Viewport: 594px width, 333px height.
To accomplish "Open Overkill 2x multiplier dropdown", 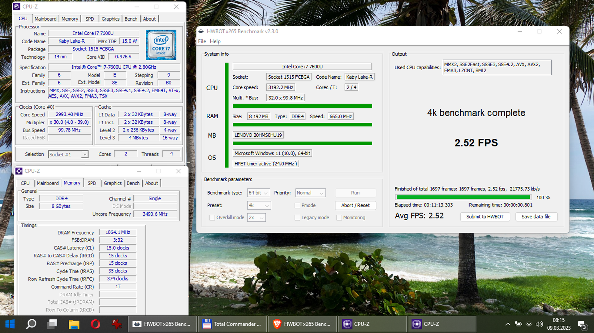I will (257, 218).
